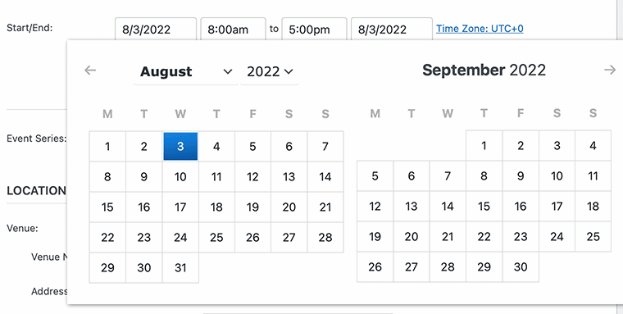Image resolution: width=623 pixels, height=314 pixels.
Task: Choose September 30 in the calendar
Action: pos(521,266)
